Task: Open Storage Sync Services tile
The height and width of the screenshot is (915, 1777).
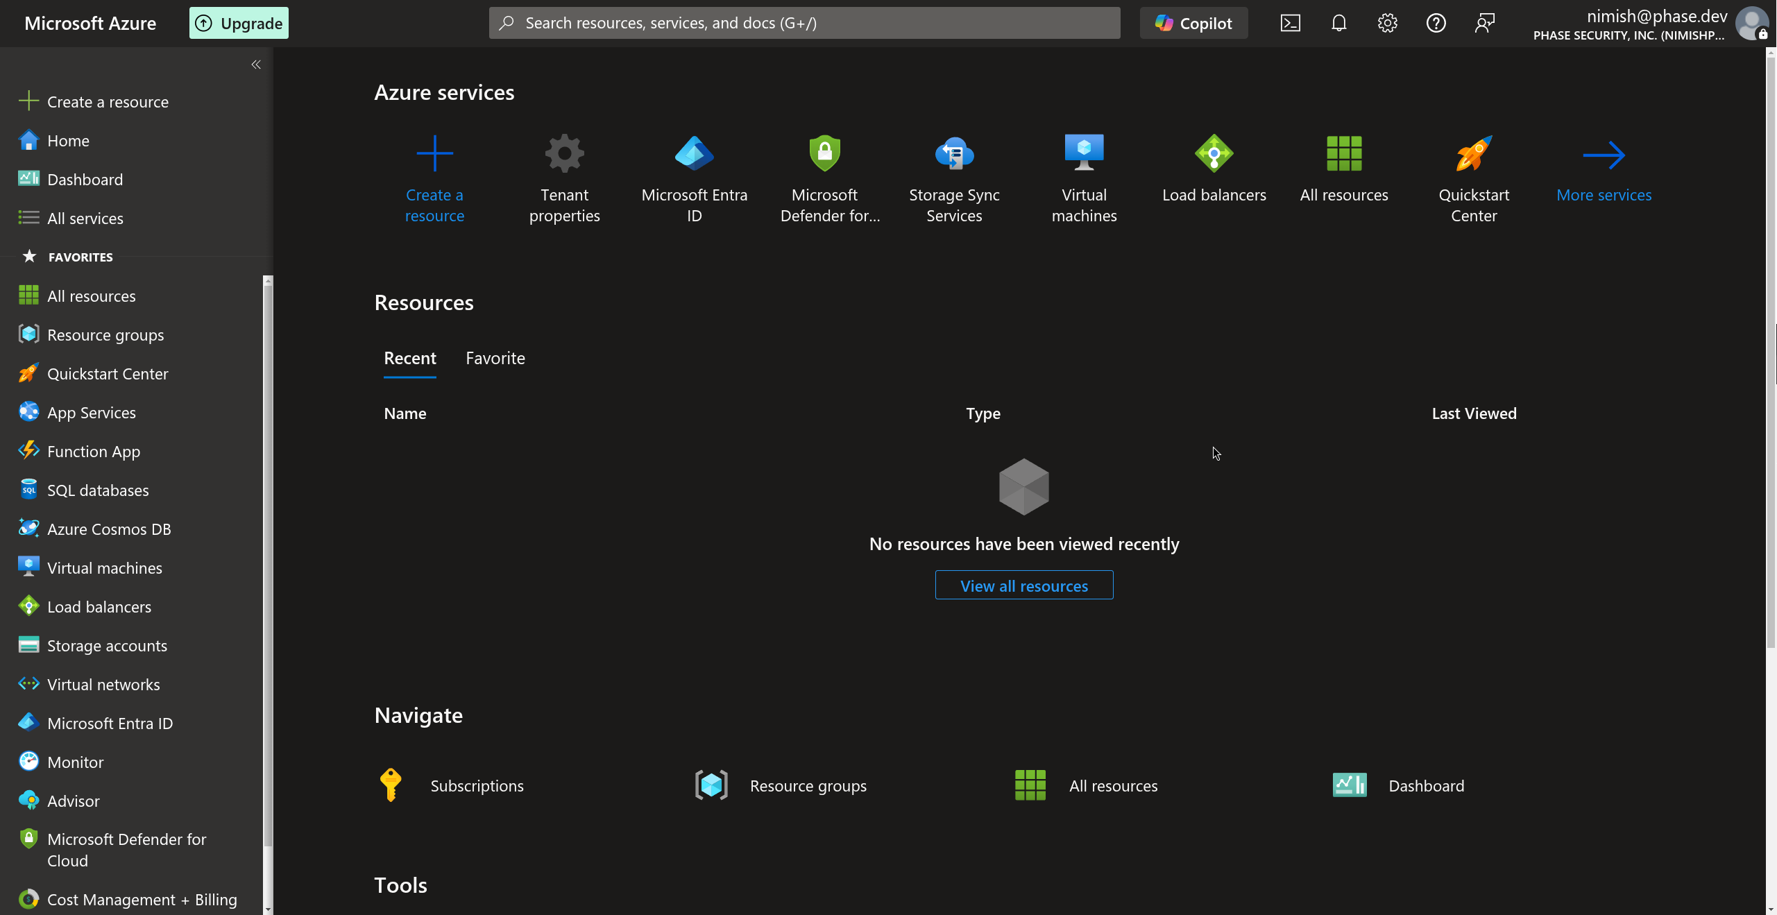Action: click(954, 178)
